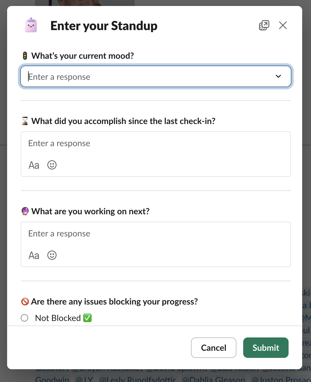Click the crystal ball emoji beside next question
The height and width of the screenshot is (382, 311).
pos(25,211)
